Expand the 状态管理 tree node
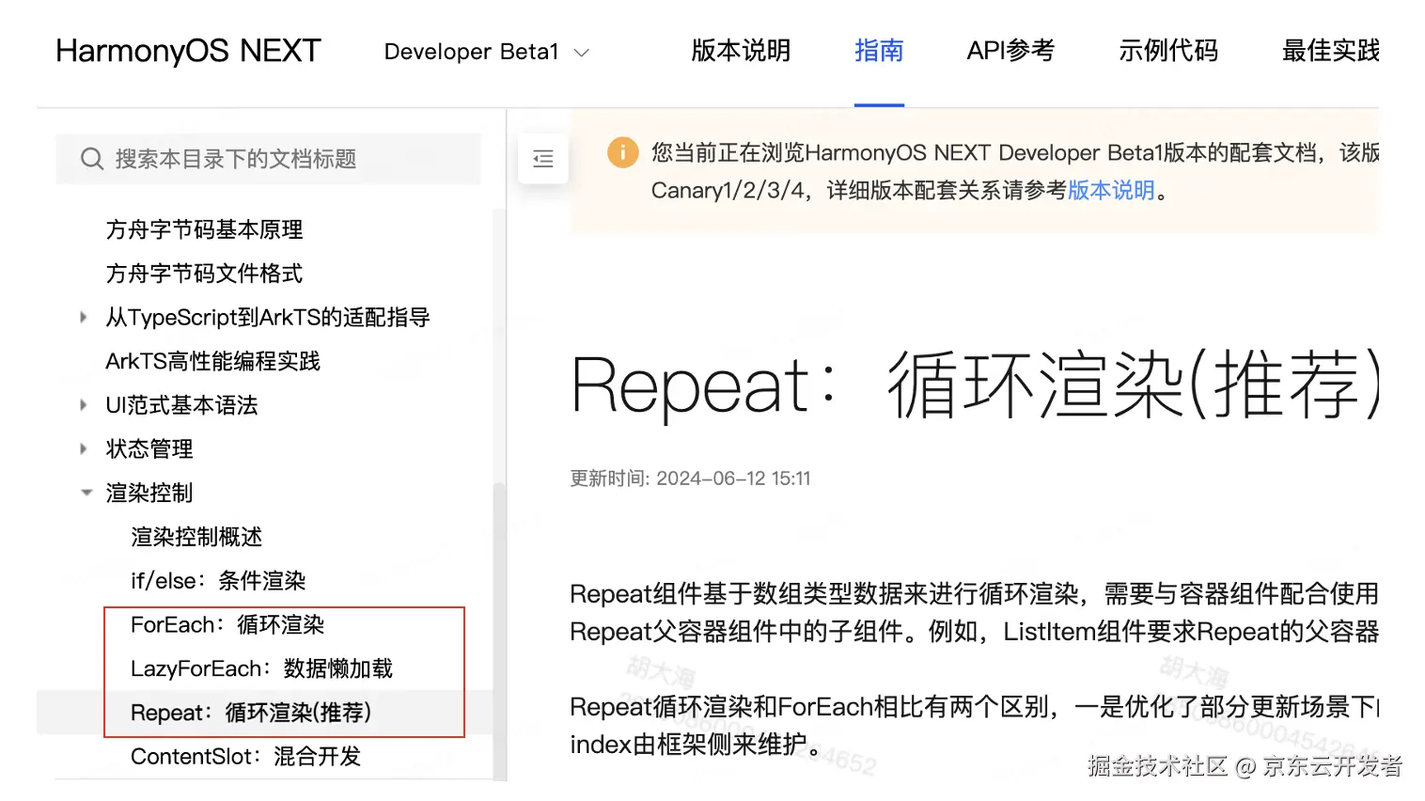Screen dimensions: 1425x801 coord(84,449)
